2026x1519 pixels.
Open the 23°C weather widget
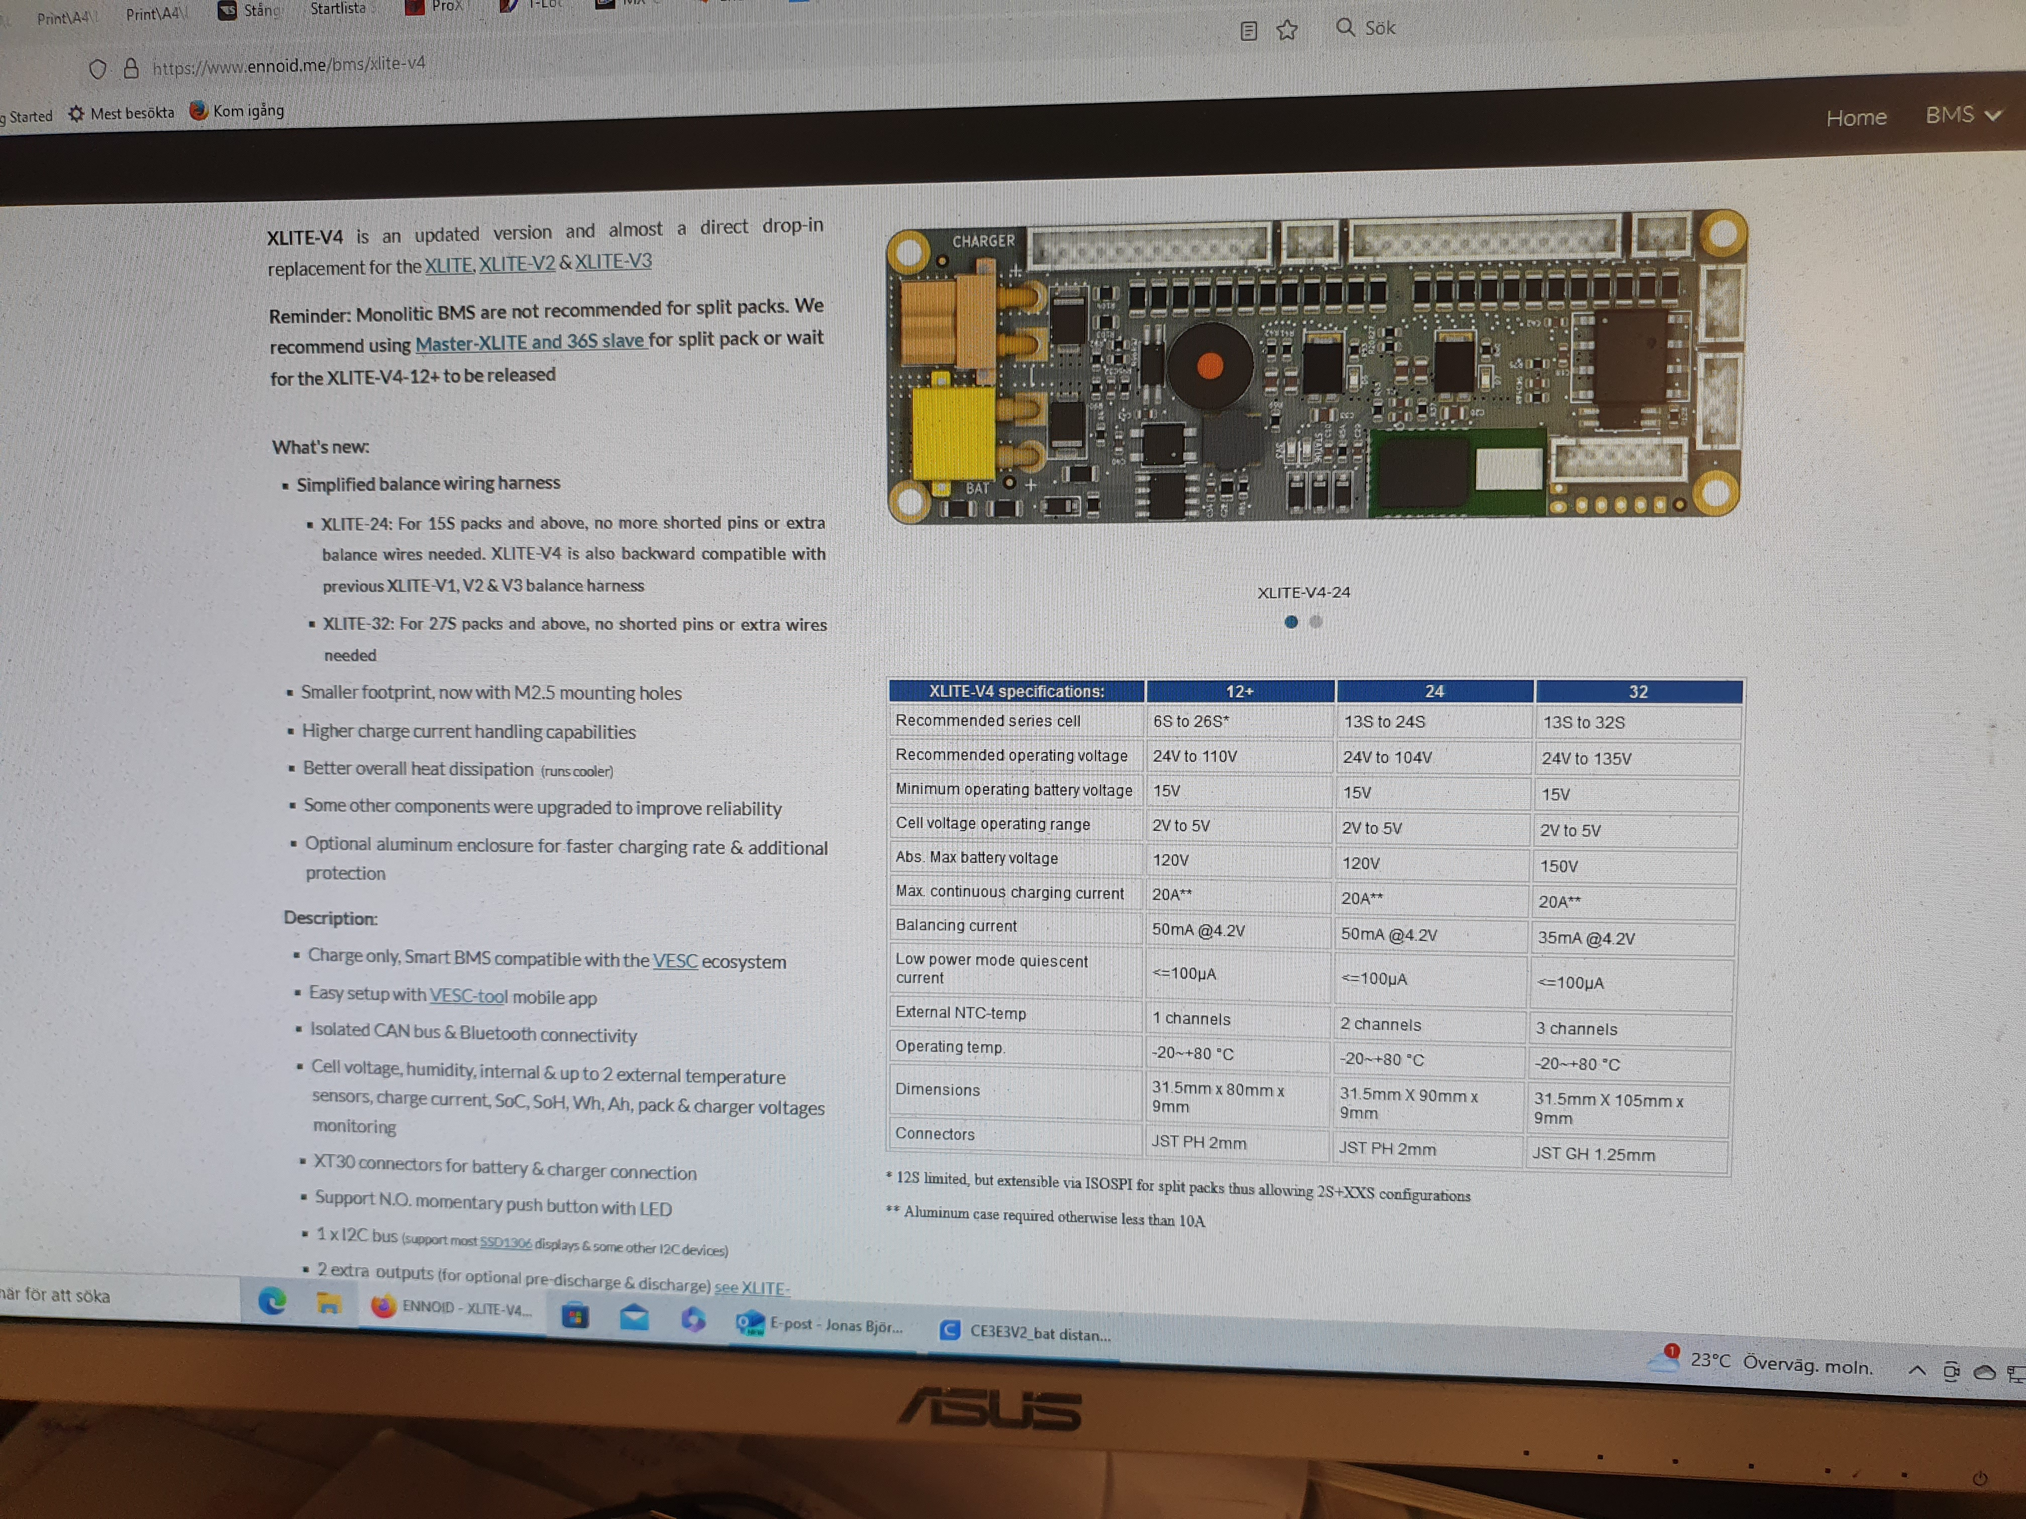coord(1760,1363)
